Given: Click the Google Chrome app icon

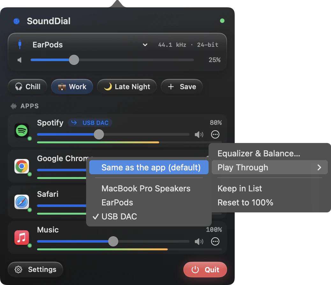Looking at the screenshot, I should click(22, 166).
